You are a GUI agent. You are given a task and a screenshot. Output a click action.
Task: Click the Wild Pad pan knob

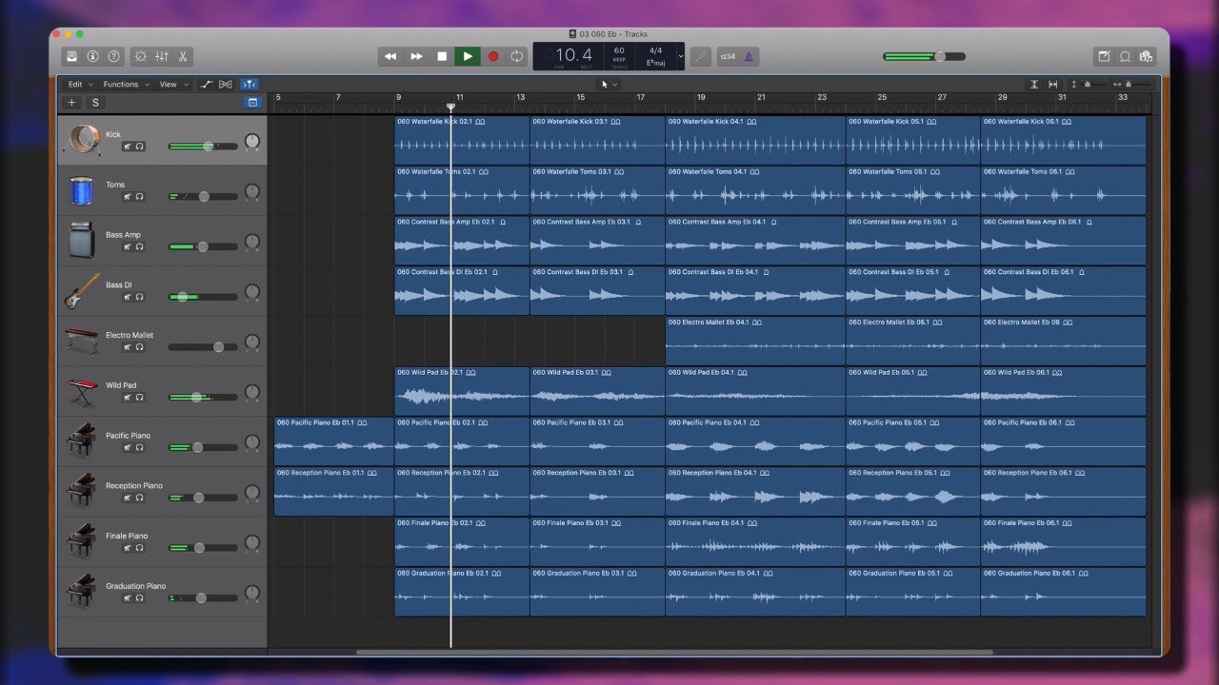coord(251,392)
